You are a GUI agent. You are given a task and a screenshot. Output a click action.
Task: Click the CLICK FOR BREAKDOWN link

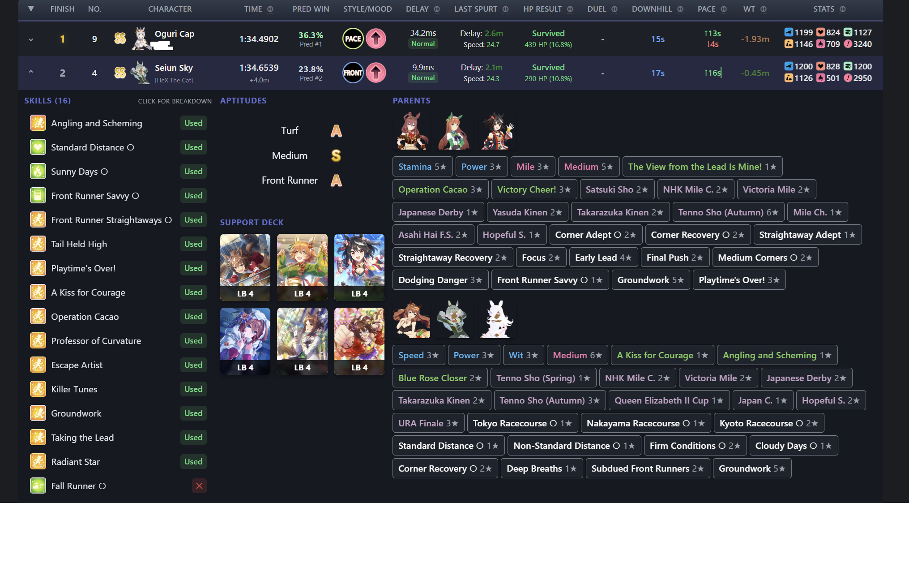[175, 101]
